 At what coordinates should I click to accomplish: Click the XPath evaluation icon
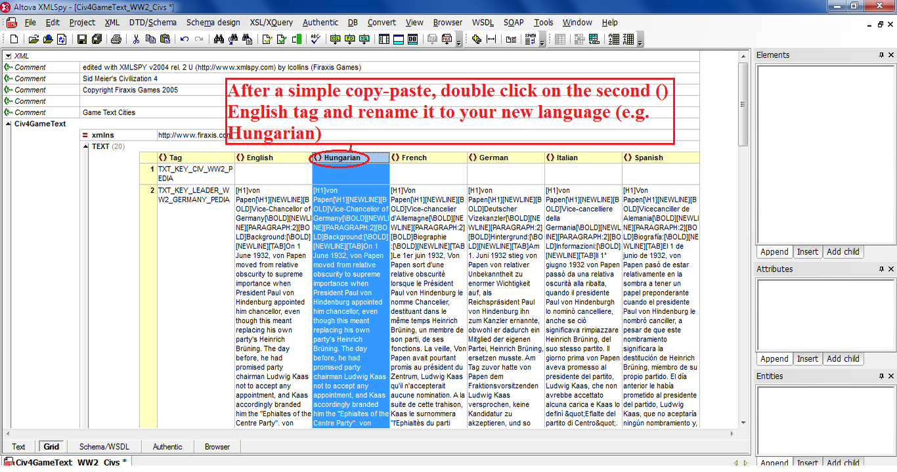tap(531, 39)
